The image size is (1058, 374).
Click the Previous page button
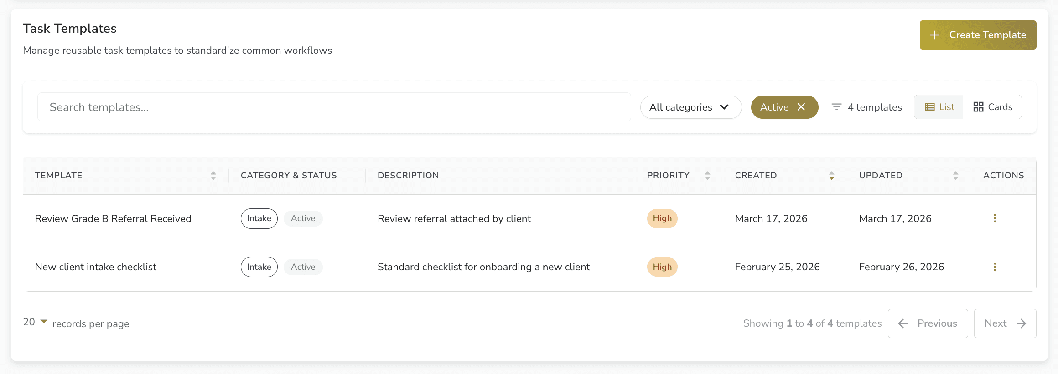click(928, 323)
